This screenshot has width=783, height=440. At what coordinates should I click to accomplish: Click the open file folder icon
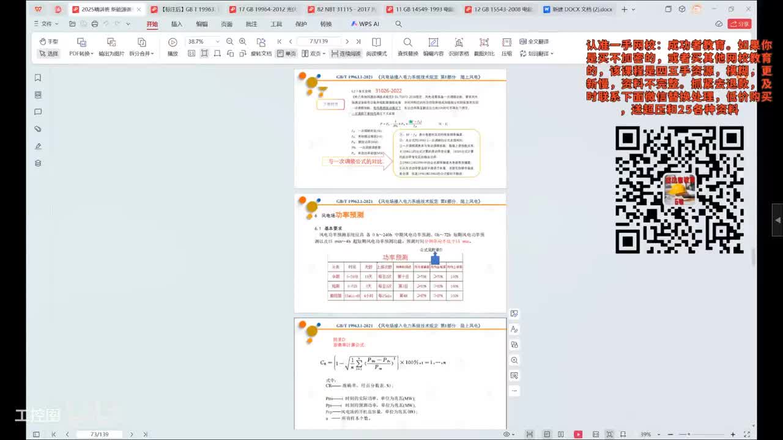pyautogui.click(x=72, y=24)
